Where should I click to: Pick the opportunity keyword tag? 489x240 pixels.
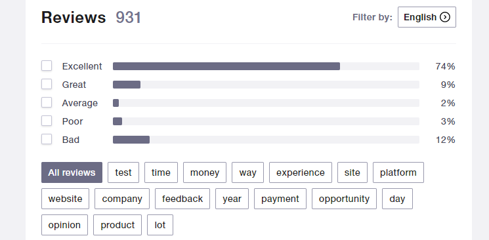pos(345,199)
